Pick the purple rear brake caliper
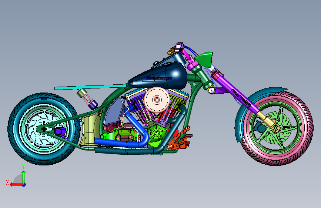 tap(60, 131)
